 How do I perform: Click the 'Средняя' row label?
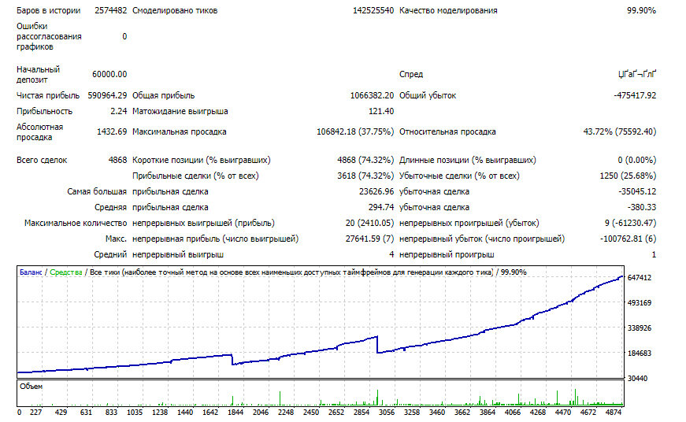(x=110, y=207)
